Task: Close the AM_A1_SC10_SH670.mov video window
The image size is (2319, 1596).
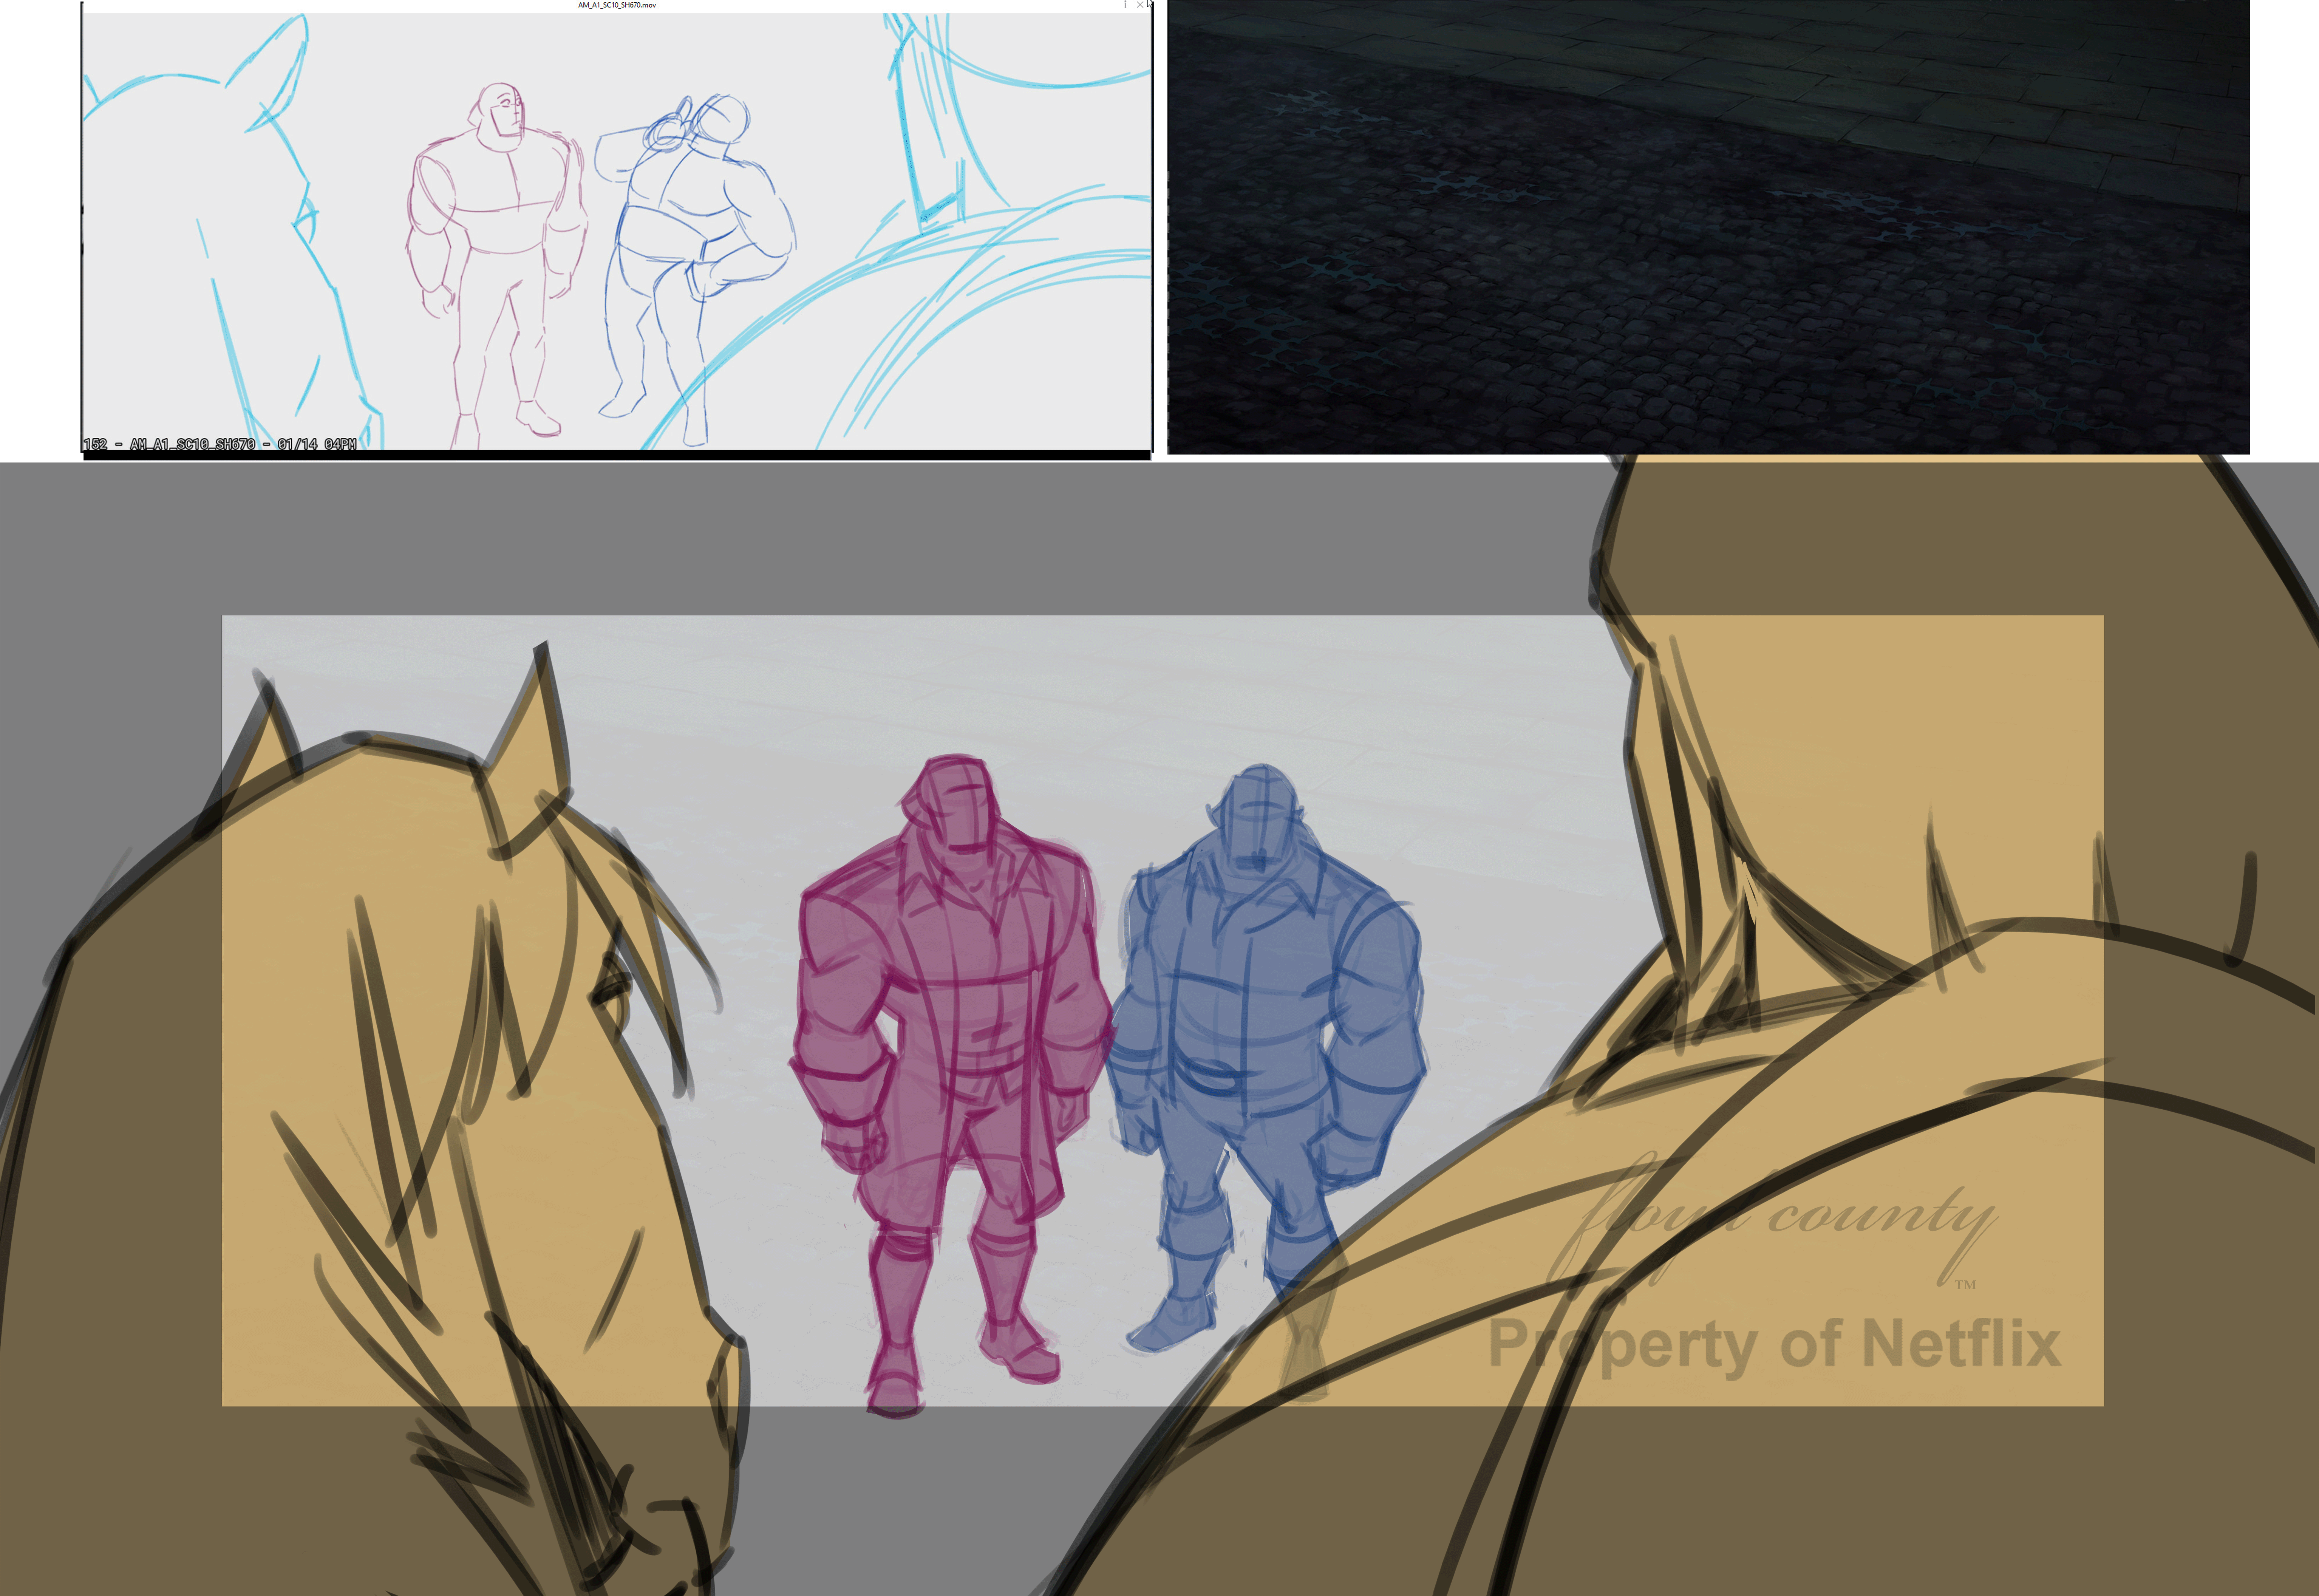Action: tap(1140, 5)
